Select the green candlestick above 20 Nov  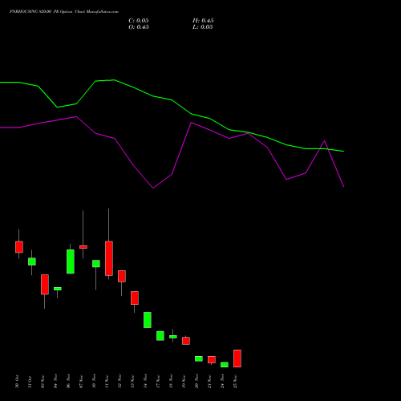pyautogui.click(x=199, y=358)
